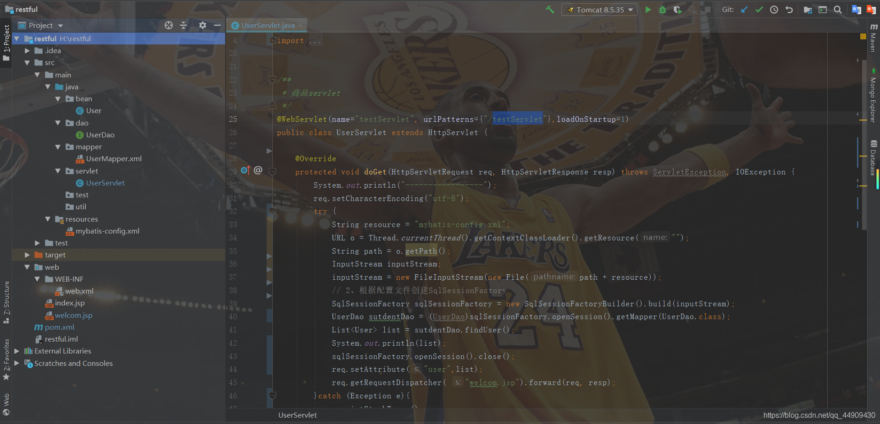Open the Web tool window tab

click(6, 404)
